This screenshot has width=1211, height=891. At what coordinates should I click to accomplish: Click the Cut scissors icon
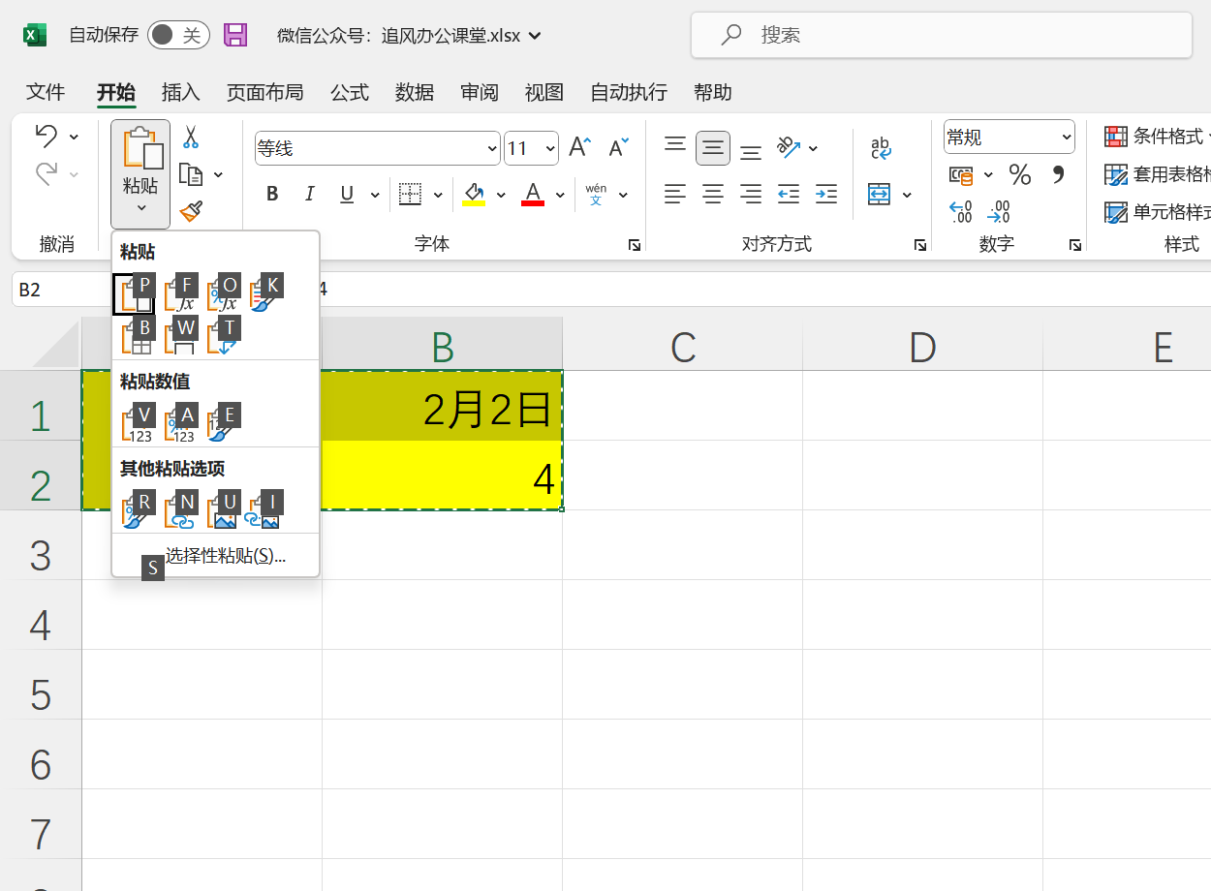tap(191, 138)
